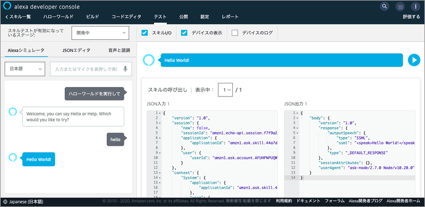Click the alexa developer console title
Image resolution: width=425 pixels, height=207 pixels.
47,6
